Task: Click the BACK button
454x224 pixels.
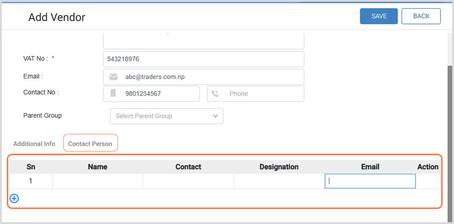Action: (x=421, y=16)
